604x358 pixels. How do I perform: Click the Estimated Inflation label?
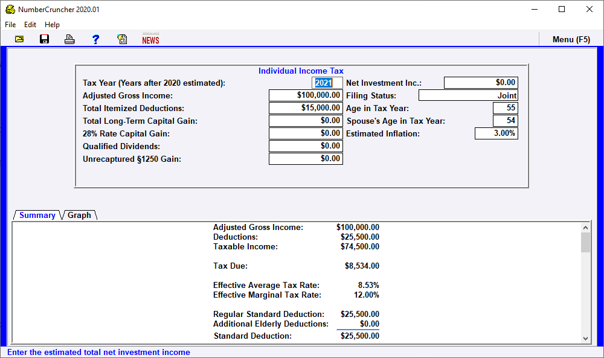click(x=383, y=133)
